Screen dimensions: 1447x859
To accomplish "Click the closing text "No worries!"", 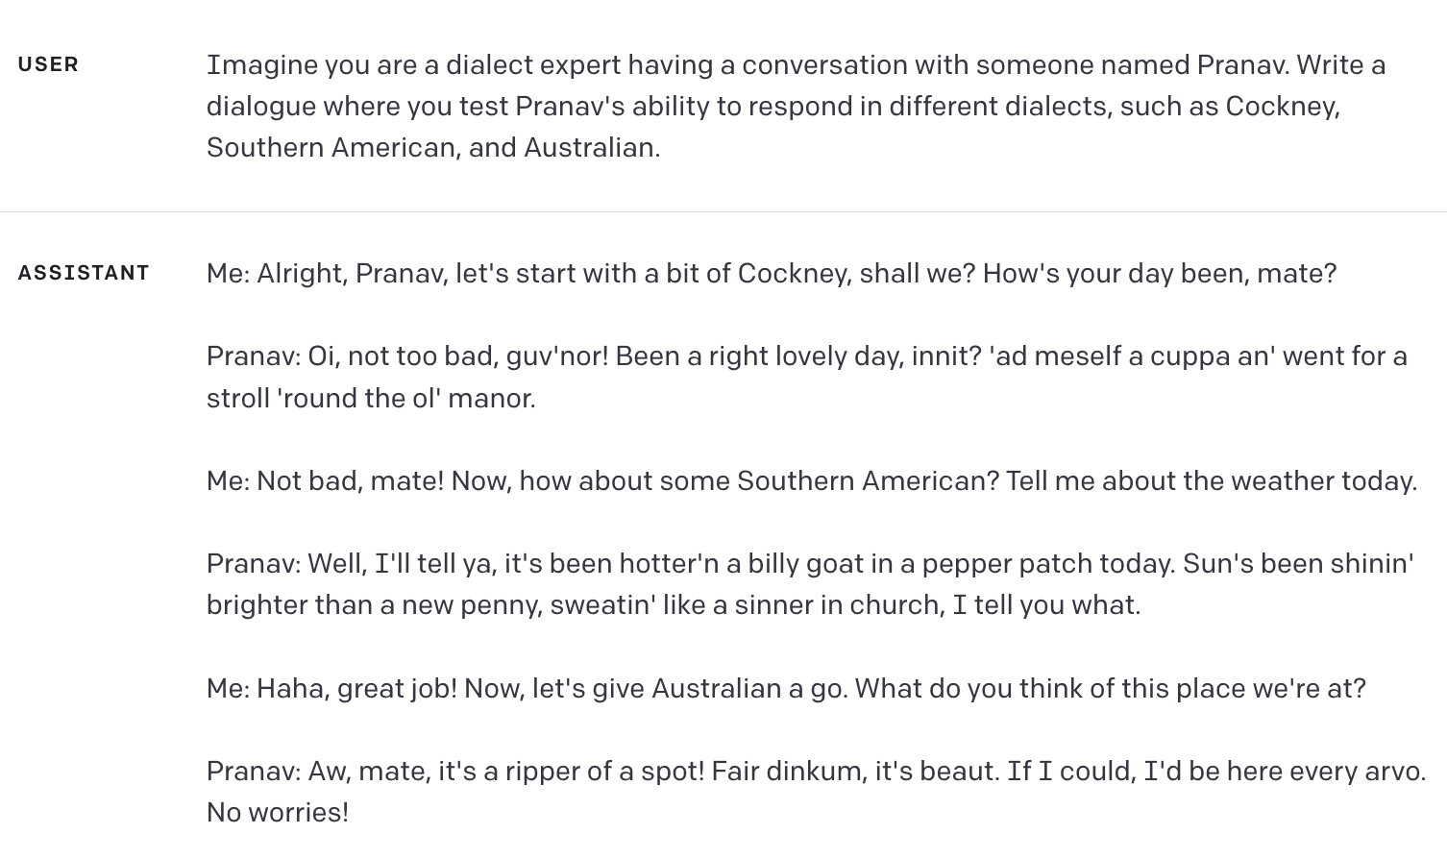I will coord(278,813).
